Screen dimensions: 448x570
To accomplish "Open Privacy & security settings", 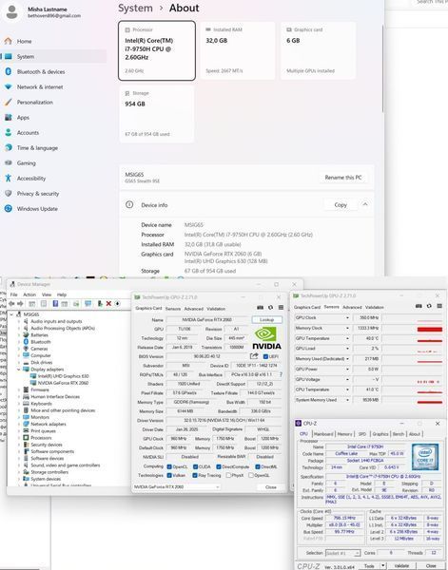I will tap(37, 194).
